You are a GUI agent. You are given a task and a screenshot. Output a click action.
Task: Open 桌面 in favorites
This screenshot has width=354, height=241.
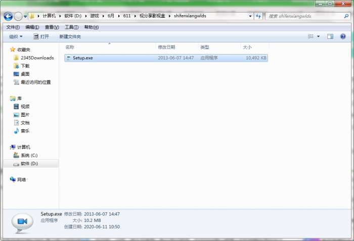pos(25,74)
